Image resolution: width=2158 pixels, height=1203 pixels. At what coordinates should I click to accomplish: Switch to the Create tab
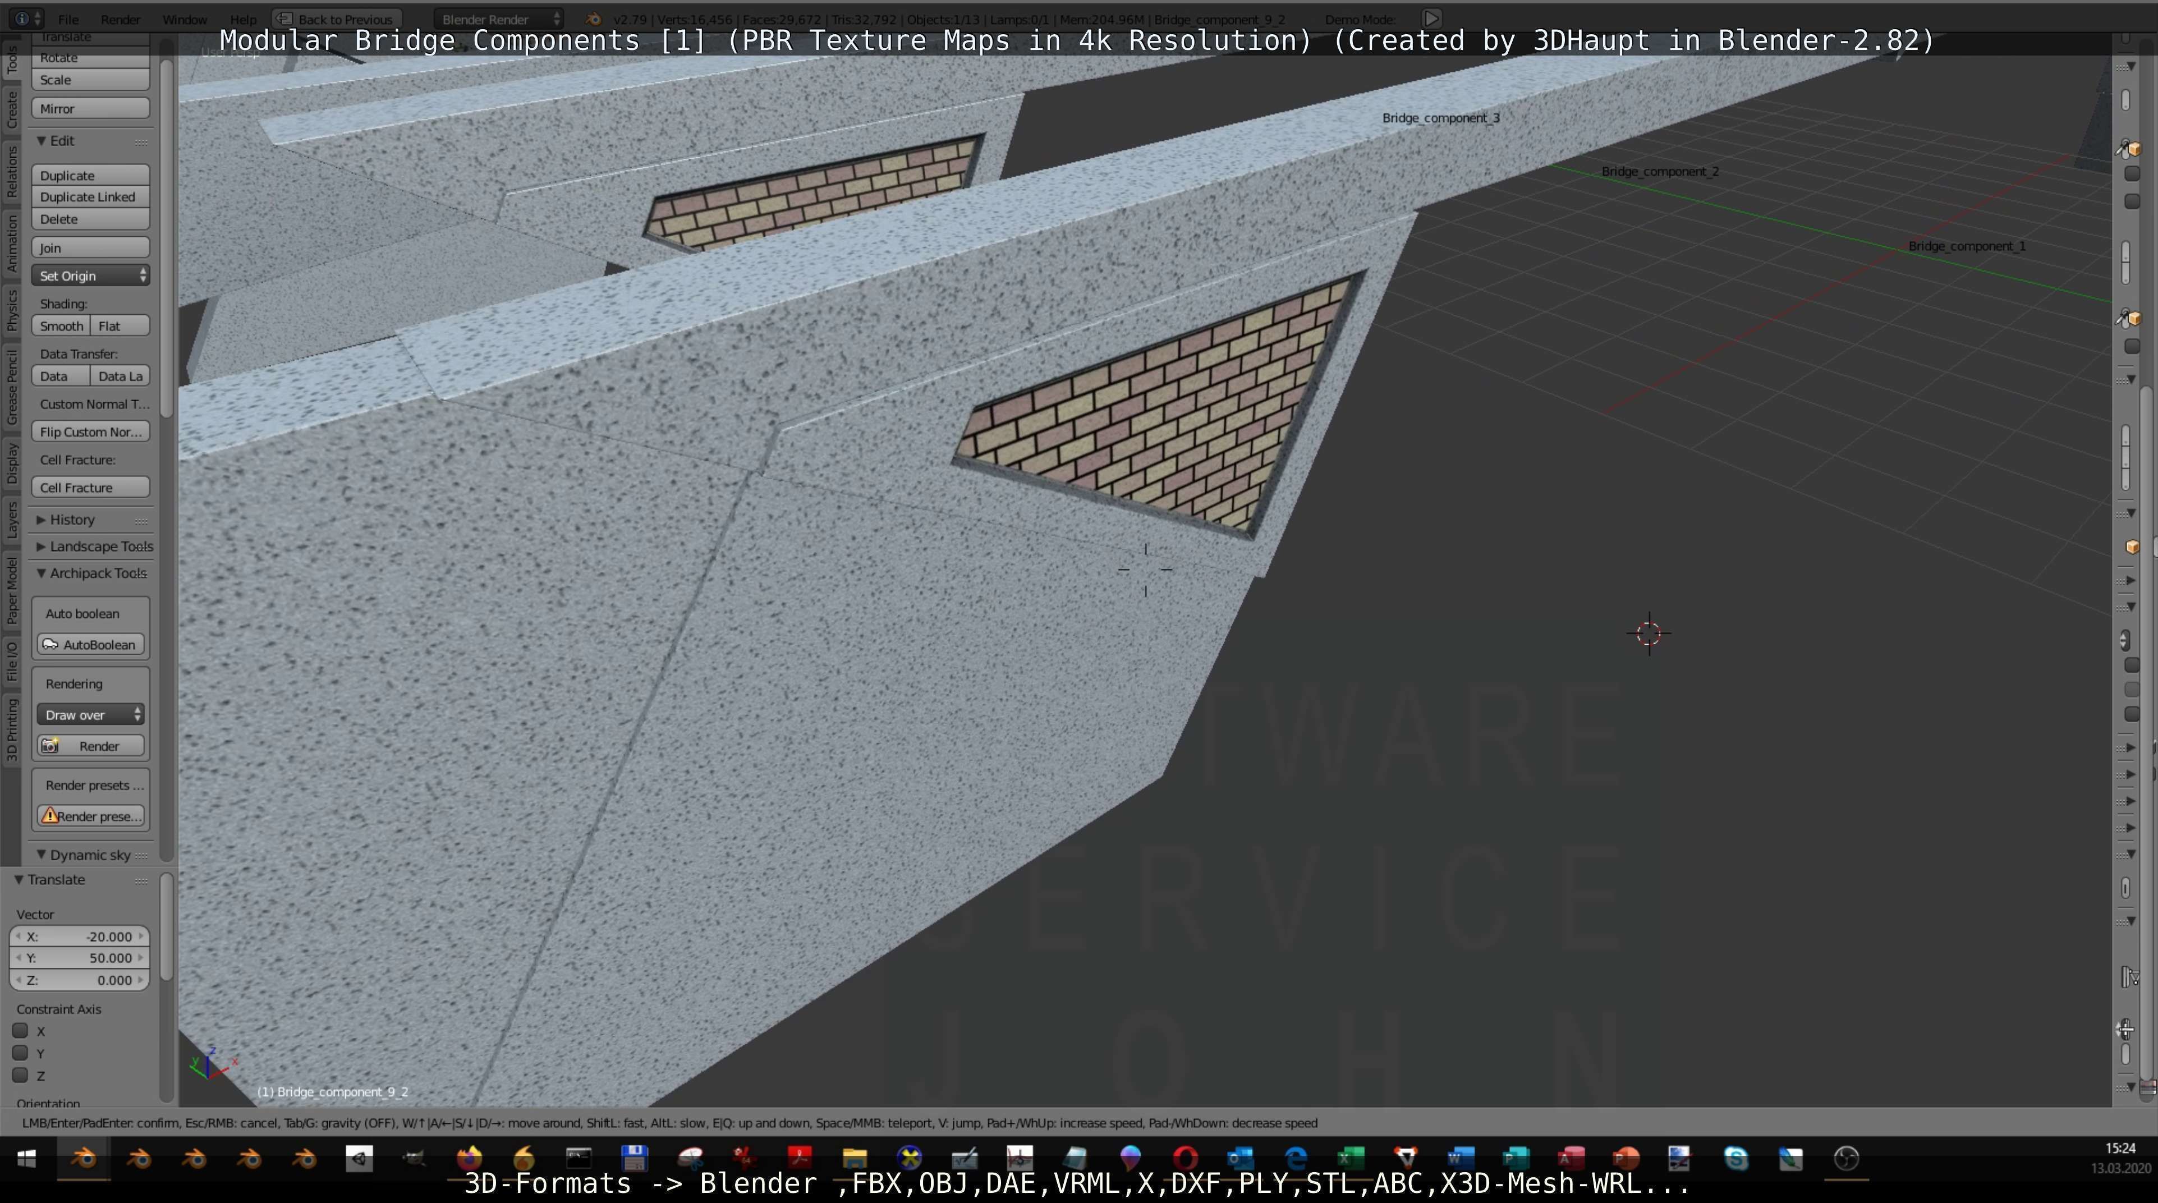[12, 110]
